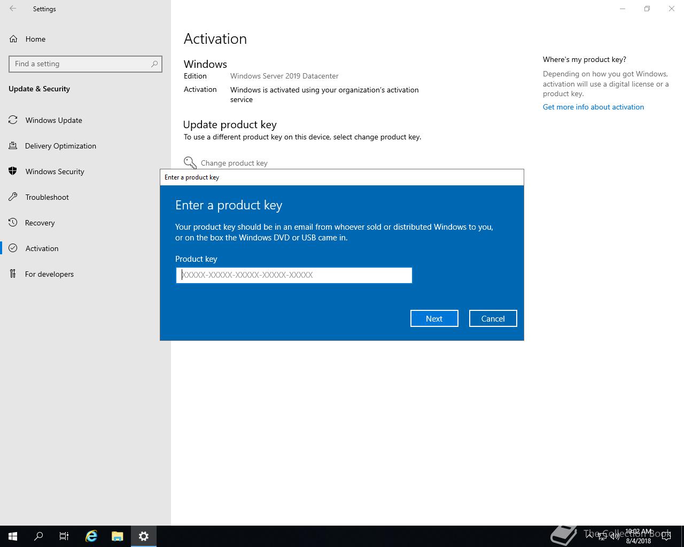Screen dimensions: 684x547
Task: Click the For developers tools icon
Action: [13, 274]
